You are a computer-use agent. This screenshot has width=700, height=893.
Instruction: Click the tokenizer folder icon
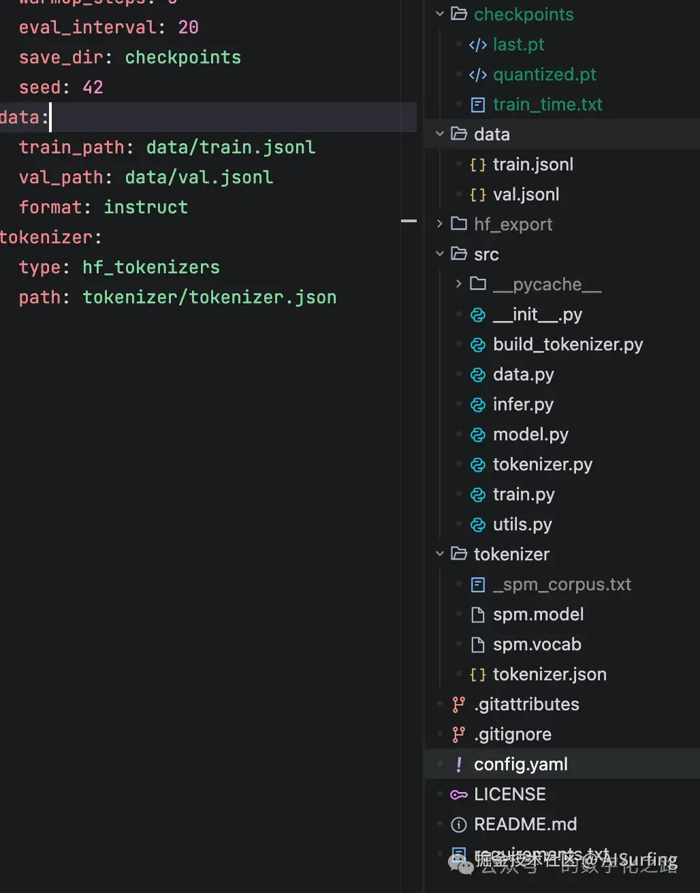coord(459,554)
